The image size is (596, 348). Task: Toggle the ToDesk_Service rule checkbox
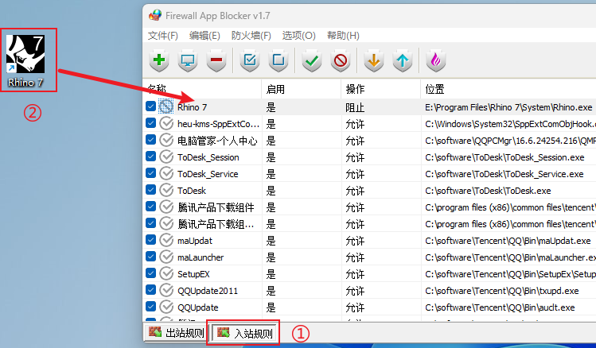(x=150, y=173)
